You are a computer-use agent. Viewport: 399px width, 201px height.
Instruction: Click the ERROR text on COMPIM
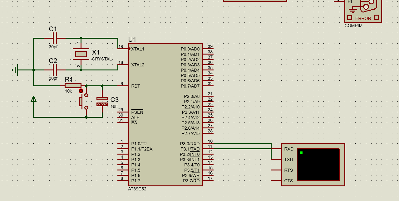click(x=363, y=18)
